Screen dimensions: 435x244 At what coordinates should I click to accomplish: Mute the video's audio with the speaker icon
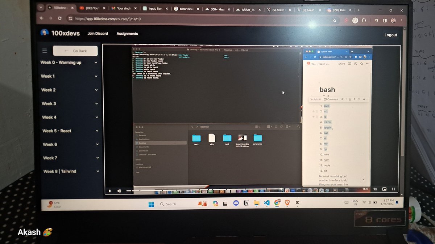(119, 191)
